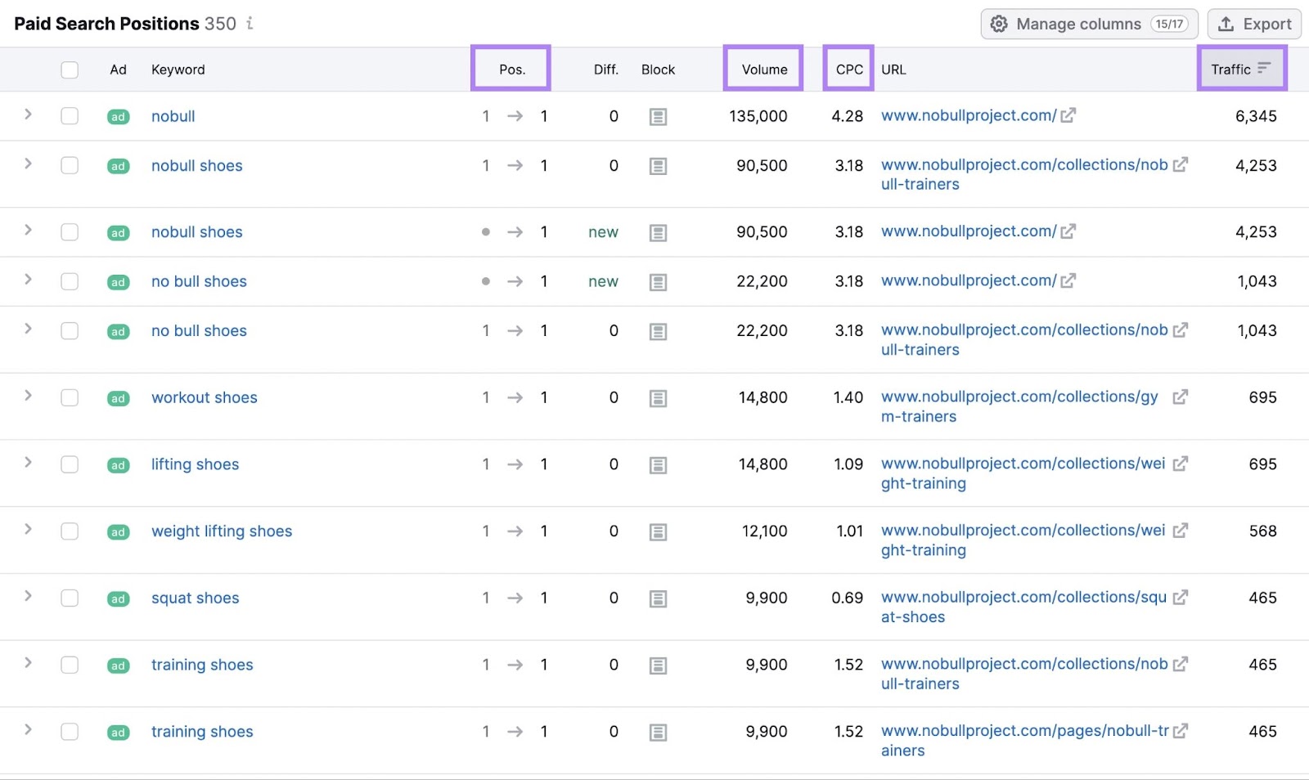Expand the lifting shoes row details

coord(27,464)
